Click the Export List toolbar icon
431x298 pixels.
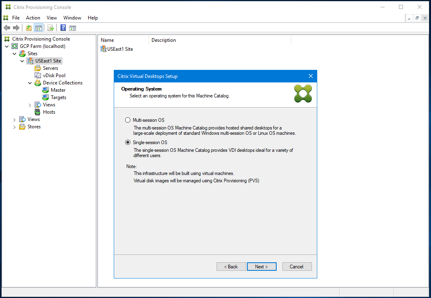point(50,28)
